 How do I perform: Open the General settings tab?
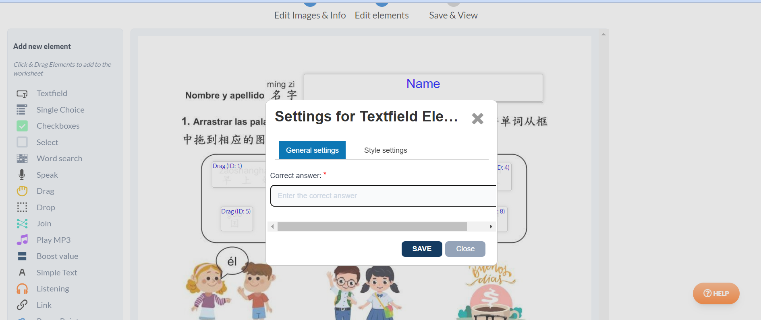pyautogui.click(x=312, y=150)
